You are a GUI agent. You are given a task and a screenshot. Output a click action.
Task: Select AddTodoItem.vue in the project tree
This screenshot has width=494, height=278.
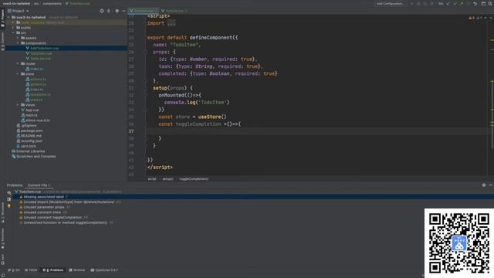(x=42, y=48)
